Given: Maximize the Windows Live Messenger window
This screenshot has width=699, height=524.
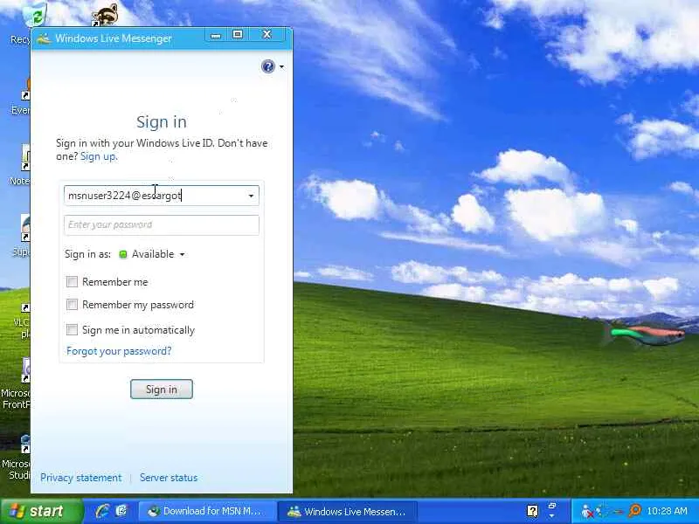Looking at the screenshot, I should (238, 35).
